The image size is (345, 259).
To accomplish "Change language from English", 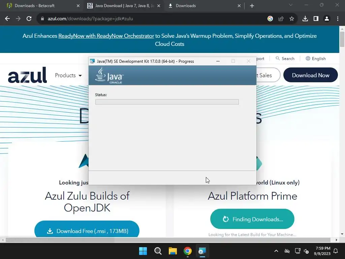I will pos(315,59).
